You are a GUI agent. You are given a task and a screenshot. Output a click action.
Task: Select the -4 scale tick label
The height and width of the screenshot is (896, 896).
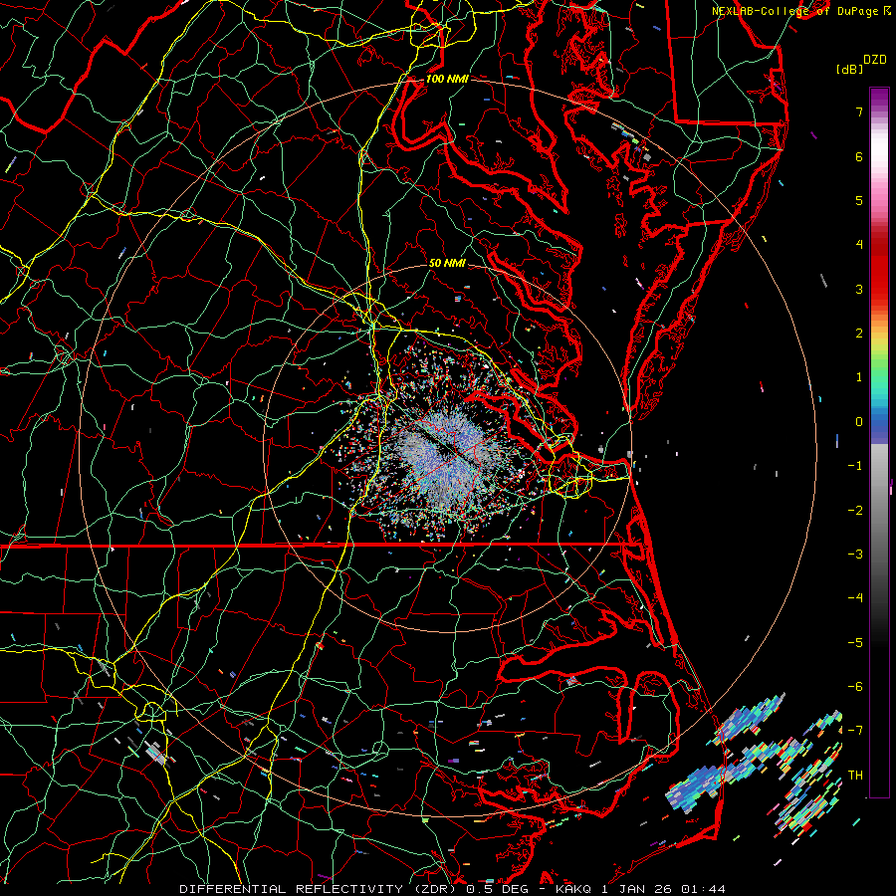click(855, 597)
